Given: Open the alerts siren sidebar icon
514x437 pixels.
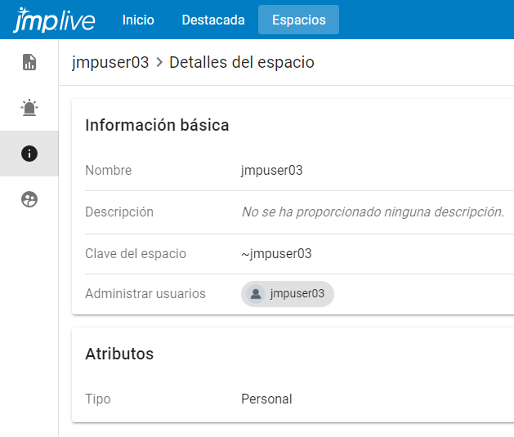Looking at the screenshot, I should click(29, 108).
